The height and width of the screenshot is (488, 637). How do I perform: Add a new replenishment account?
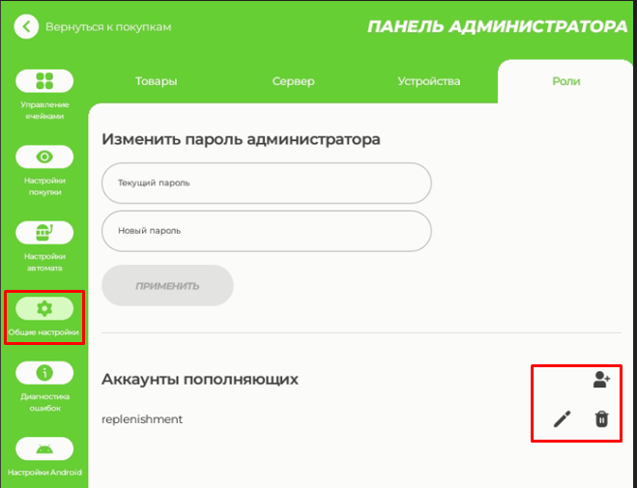tap(601, 380)
